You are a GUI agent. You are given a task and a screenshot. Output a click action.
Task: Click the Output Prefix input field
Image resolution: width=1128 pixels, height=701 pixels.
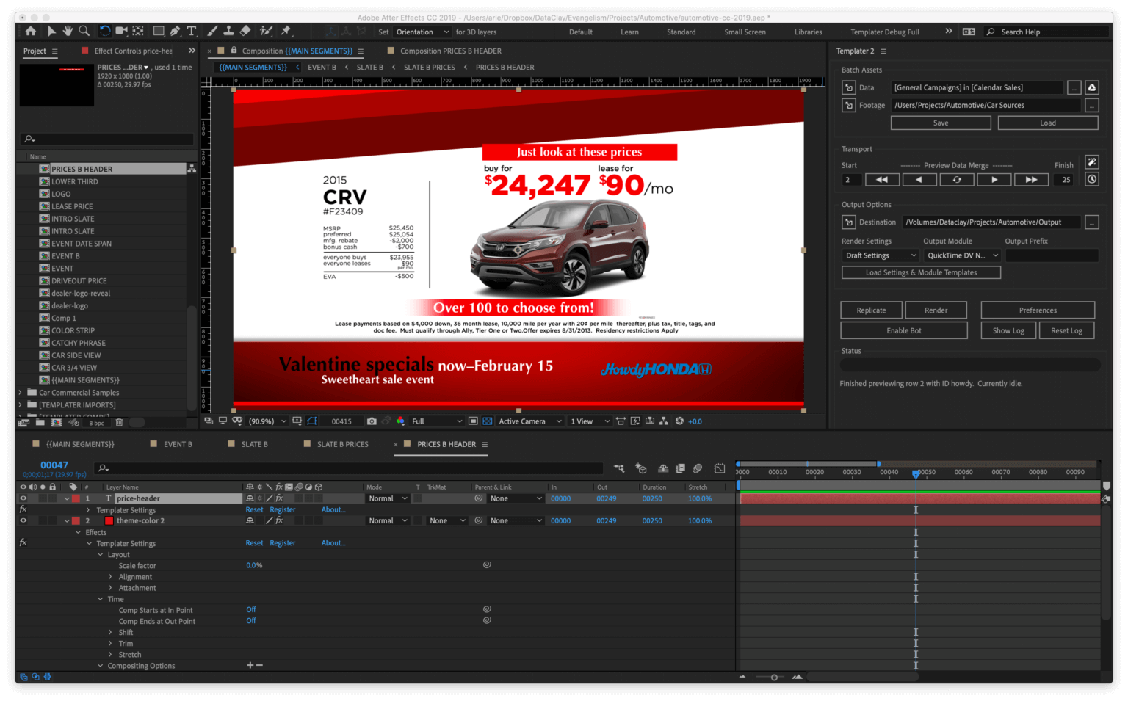1051,255
